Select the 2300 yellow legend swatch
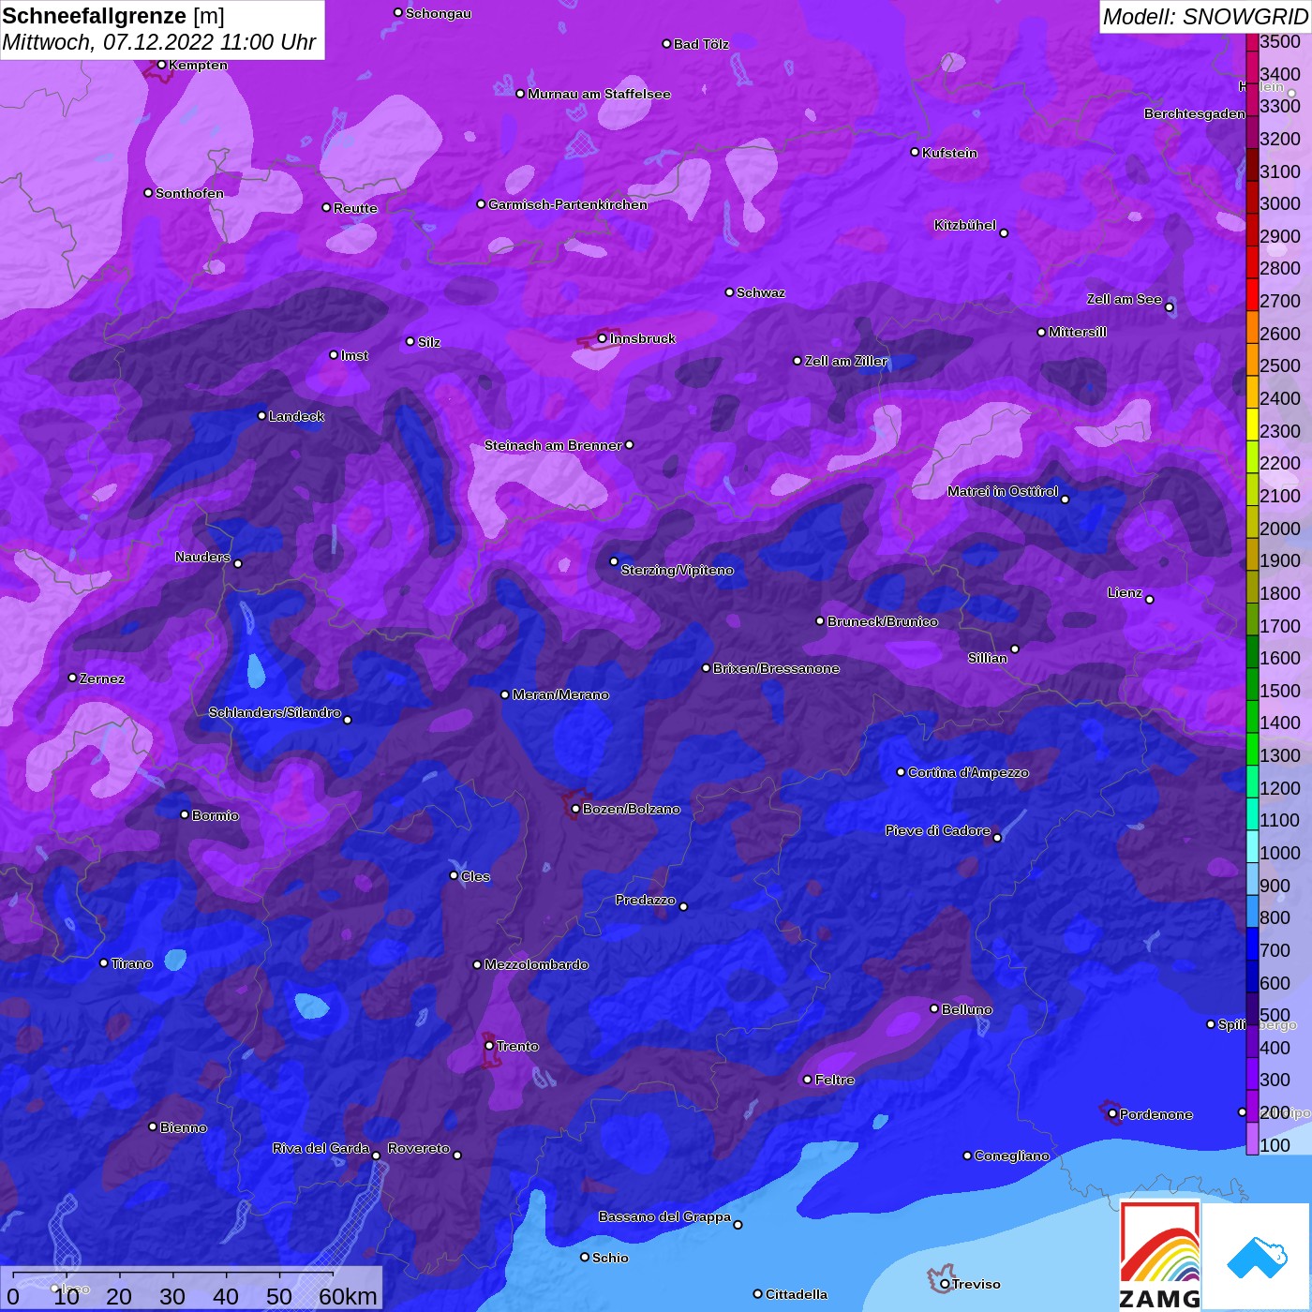Screen dimensions: 1312x1312 coord(1252,424)
